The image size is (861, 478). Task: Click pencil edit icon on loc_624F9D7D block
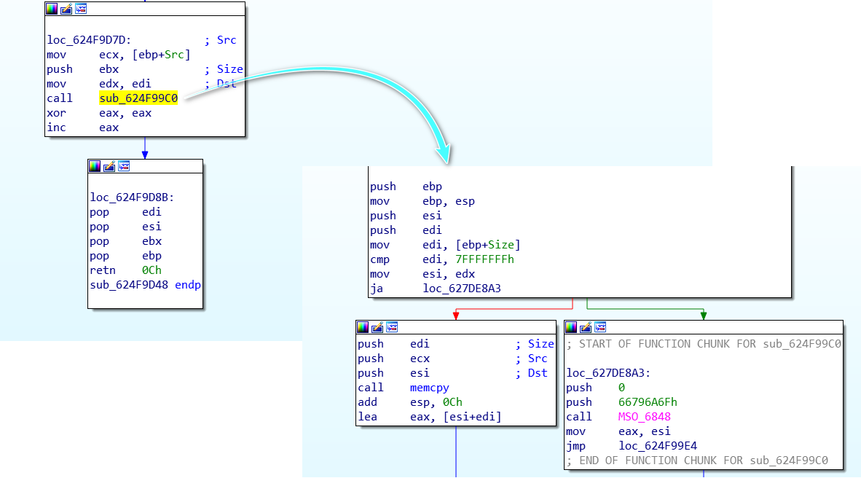pos(66,9)
